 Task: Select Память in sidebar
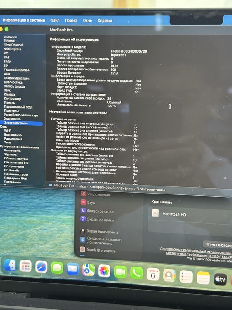point(9,103)
